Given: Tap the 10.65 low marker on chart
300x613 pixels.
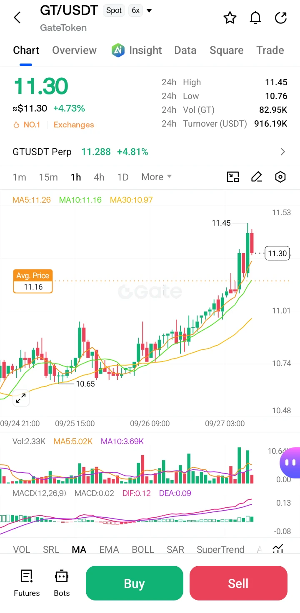Looking at the screenshot, I should coord(85,384).
